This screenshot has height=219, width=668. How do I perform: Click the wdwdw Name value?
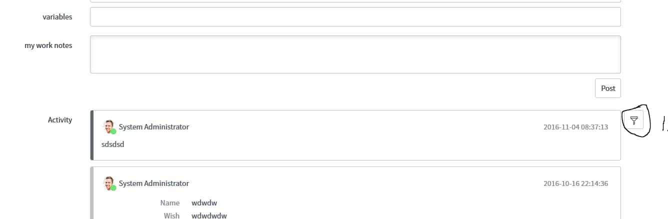tap(204, 203)
